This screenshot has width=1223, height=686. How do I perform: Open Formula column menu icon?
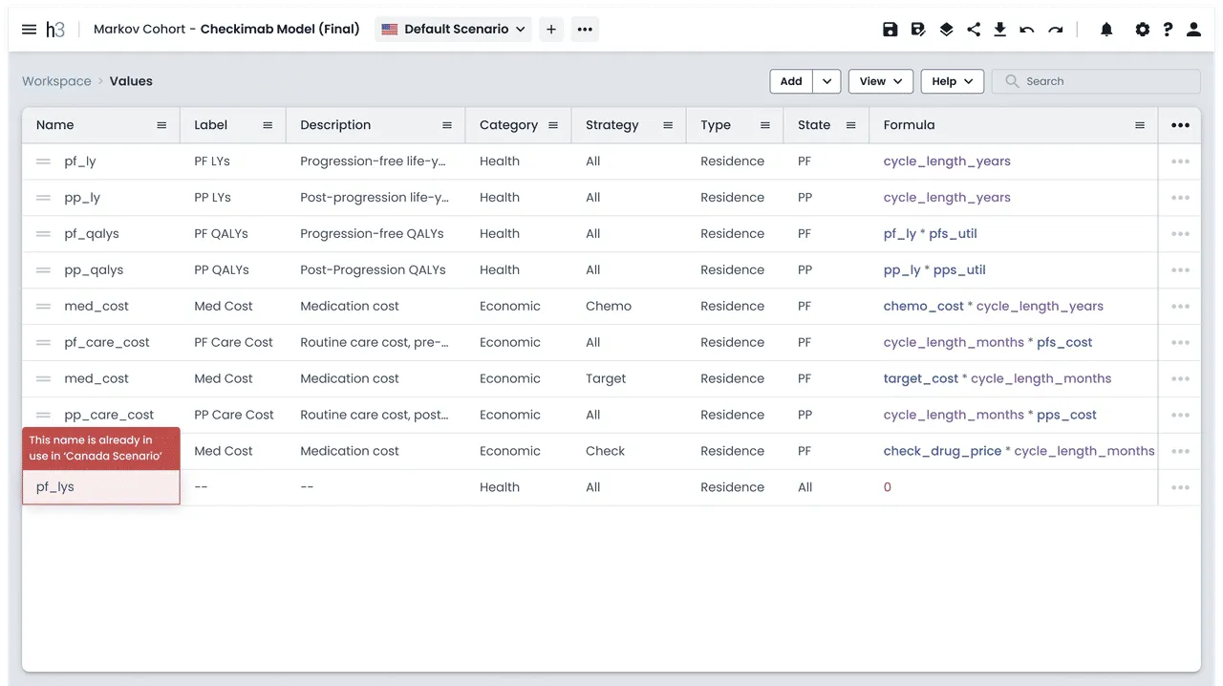coord(1140,125)
